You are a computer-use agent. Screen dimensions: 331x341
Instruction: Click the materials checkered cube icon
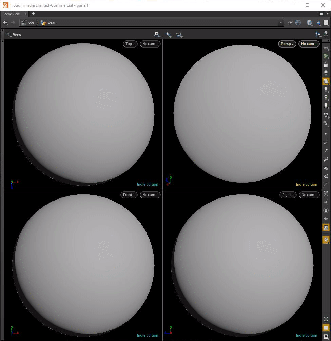pos(326,115)
